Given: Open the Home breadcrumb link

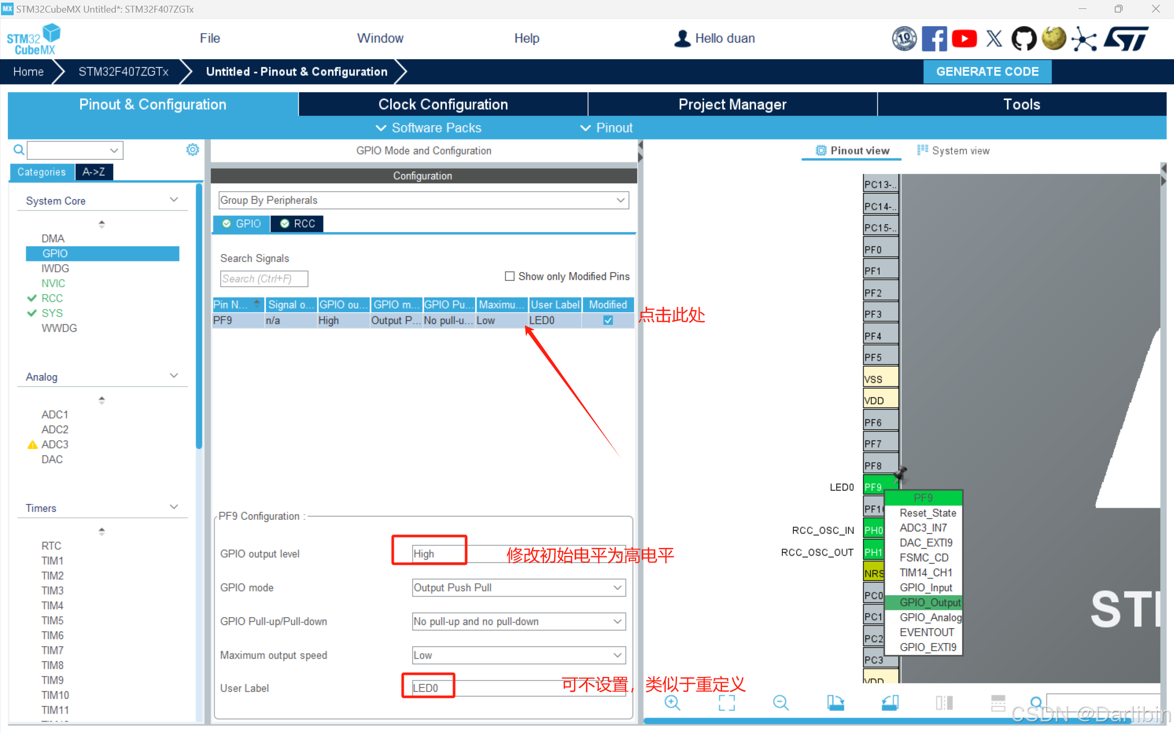Looking at the screenshot, I should click(28, 71).
